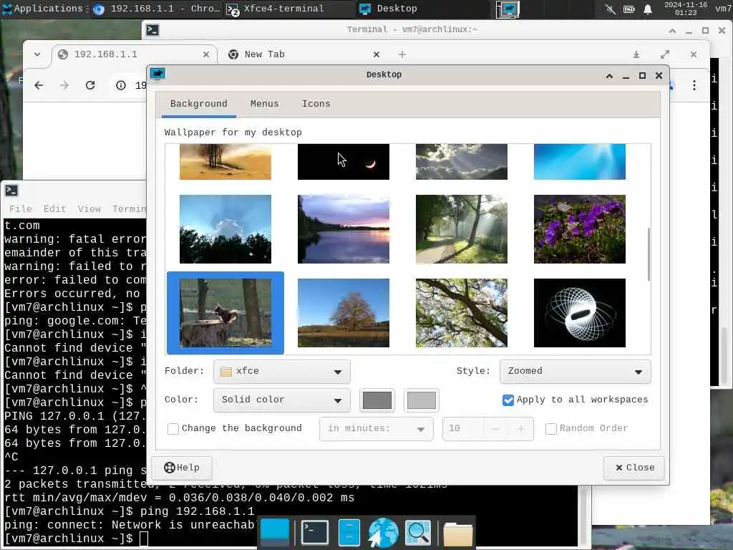Open application finder magnifier in dock
Screen dimensions: 733x550
(x=417, y=532)
